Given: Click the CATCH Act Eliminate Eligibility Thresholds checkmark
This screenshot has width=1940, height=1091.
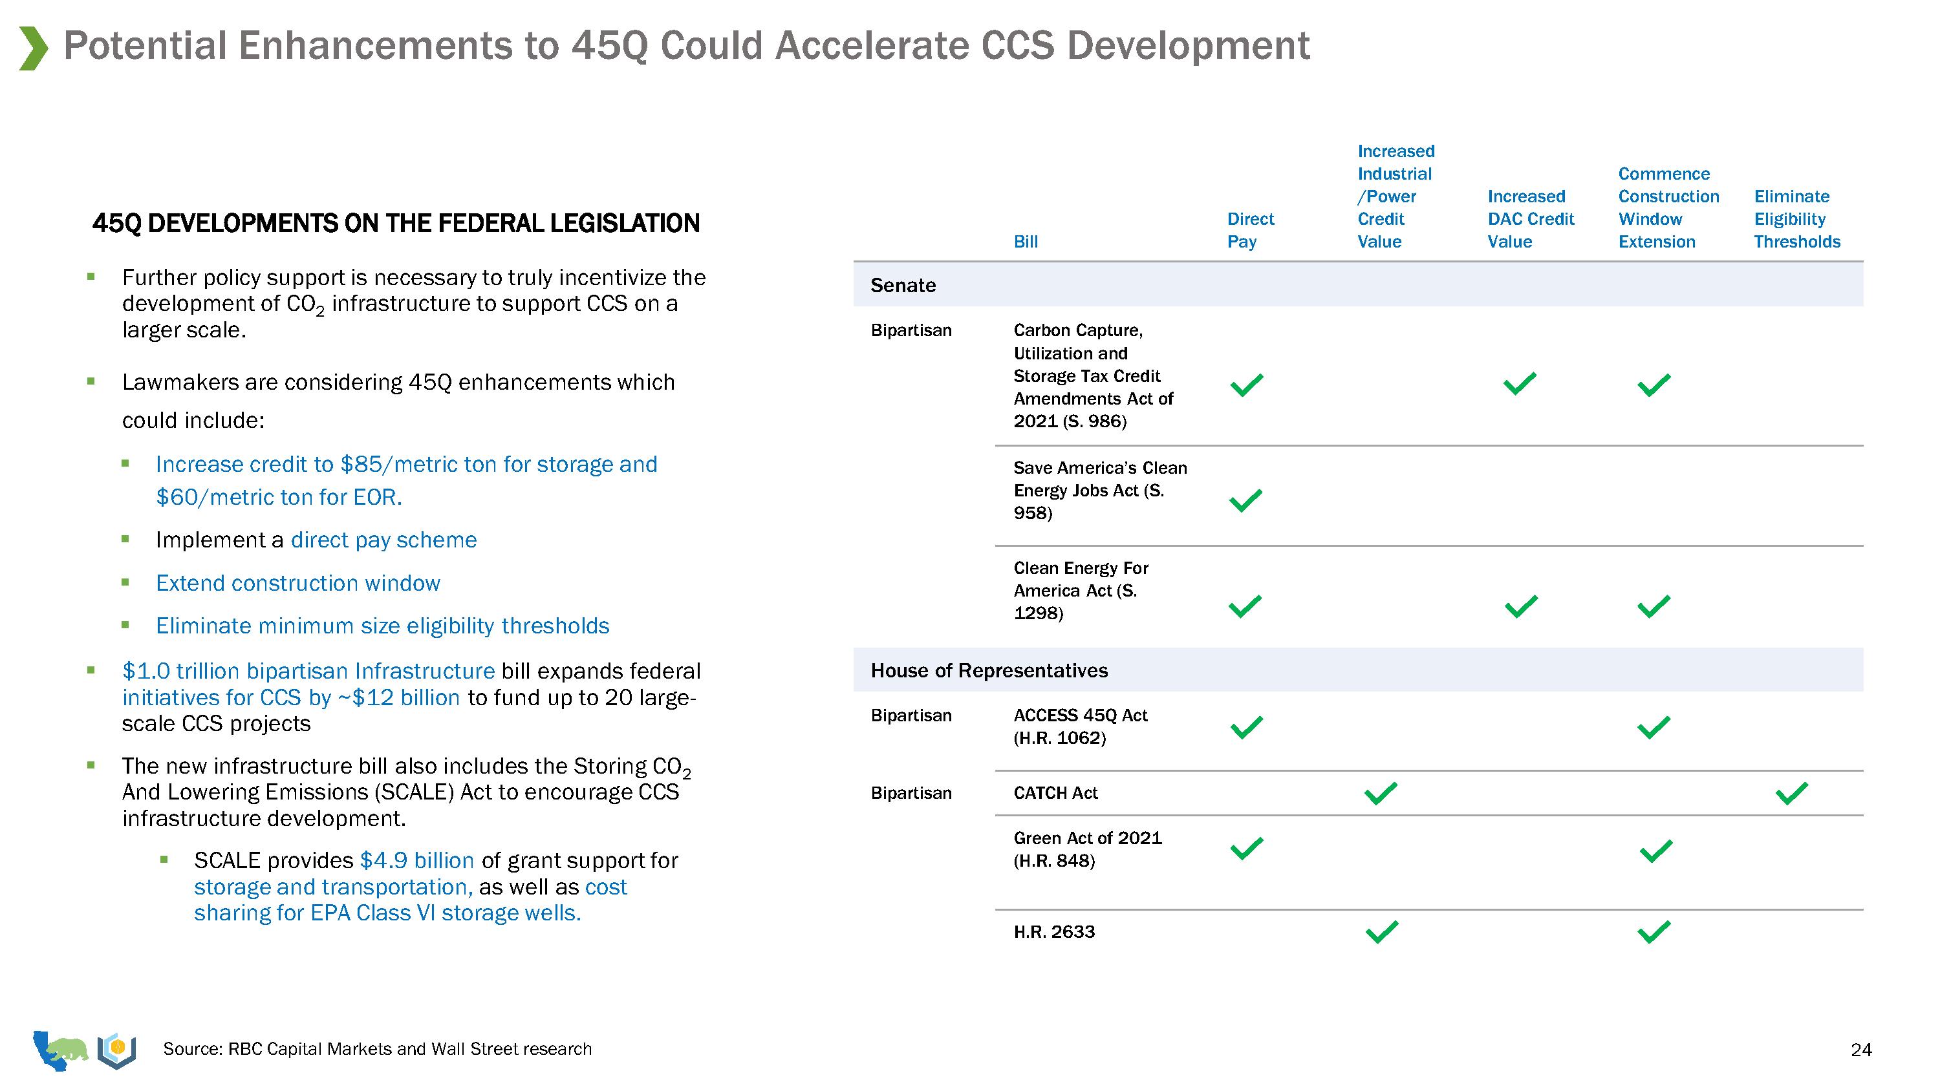Looking at the screenshot, I should click(1792, 793).
